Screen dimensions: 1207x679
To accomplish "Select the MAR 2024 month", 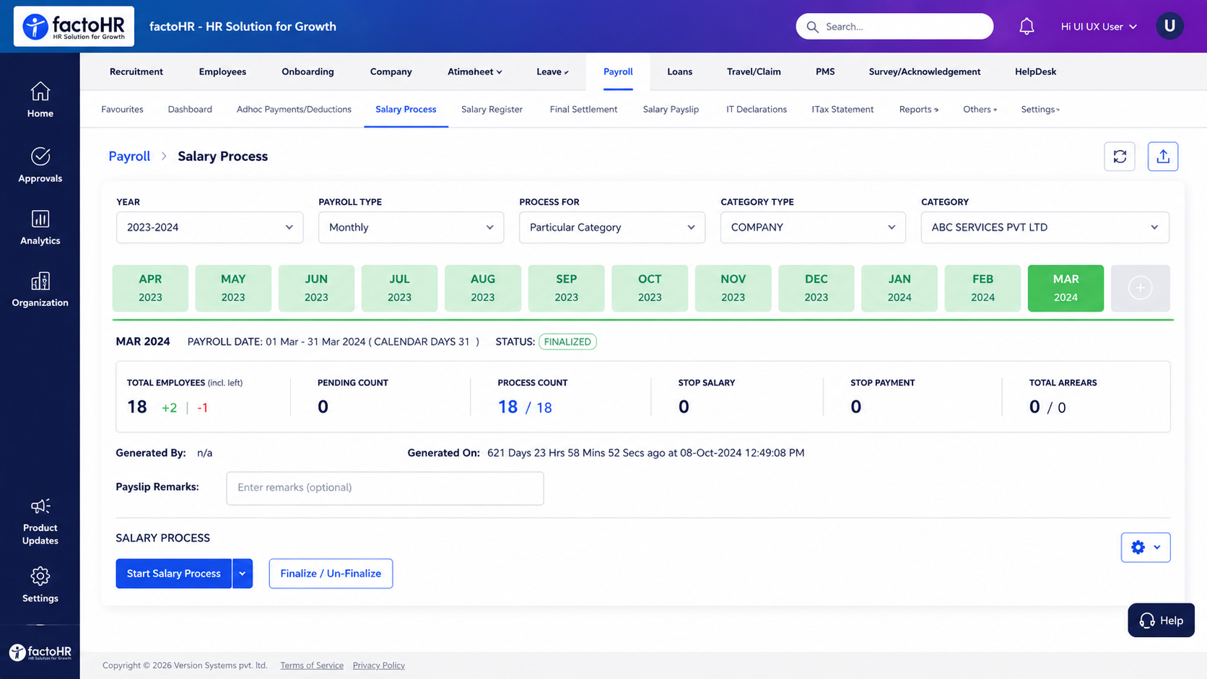I will tap(1066, 288).
